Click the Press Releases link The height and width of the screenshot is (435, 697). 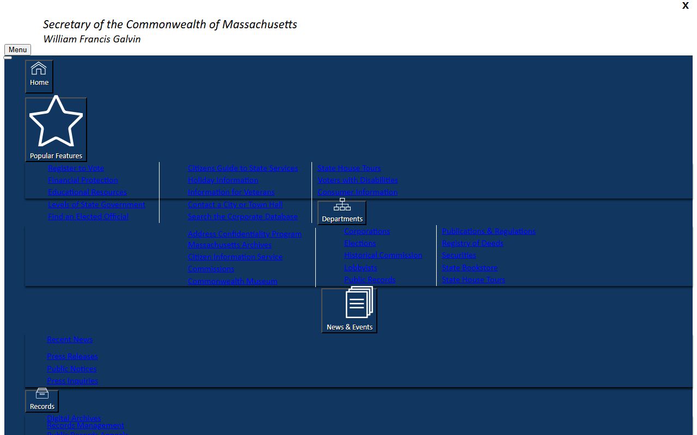coord(72,356)
